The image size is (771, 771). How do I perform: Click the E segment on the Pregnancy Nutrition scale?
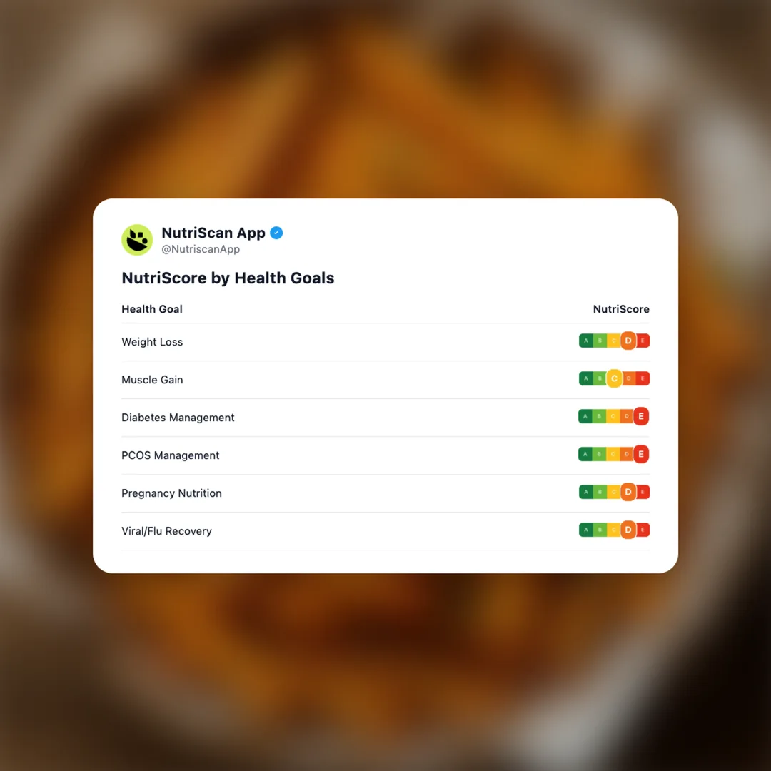[x=643, y=492]
